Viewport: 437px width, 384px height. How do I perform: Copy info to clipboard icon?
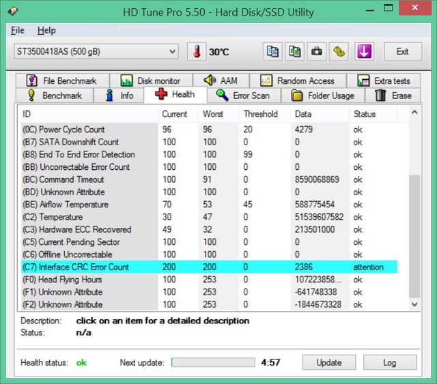pos(272,52)
